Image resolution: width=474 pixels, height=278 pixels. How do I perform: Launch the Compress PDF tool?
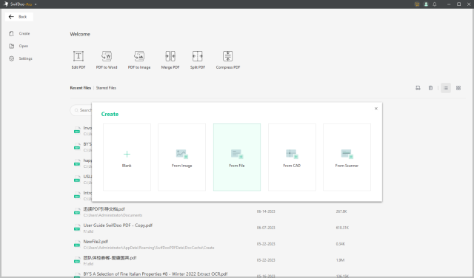(228, 60)
